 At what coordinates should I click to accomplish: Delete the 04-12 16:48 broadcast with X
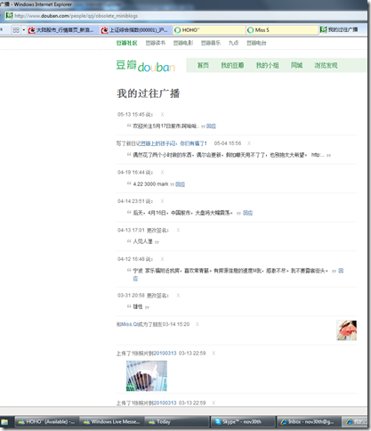[x=162, y=259]
